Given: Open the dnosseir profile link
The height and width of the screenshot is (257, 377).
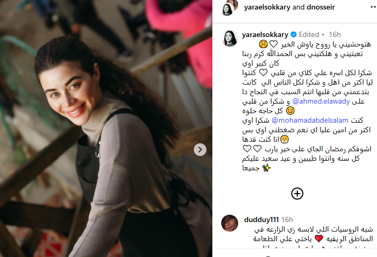Looking at the screenshot, I should pyautogui.click(x=321, y=7).
